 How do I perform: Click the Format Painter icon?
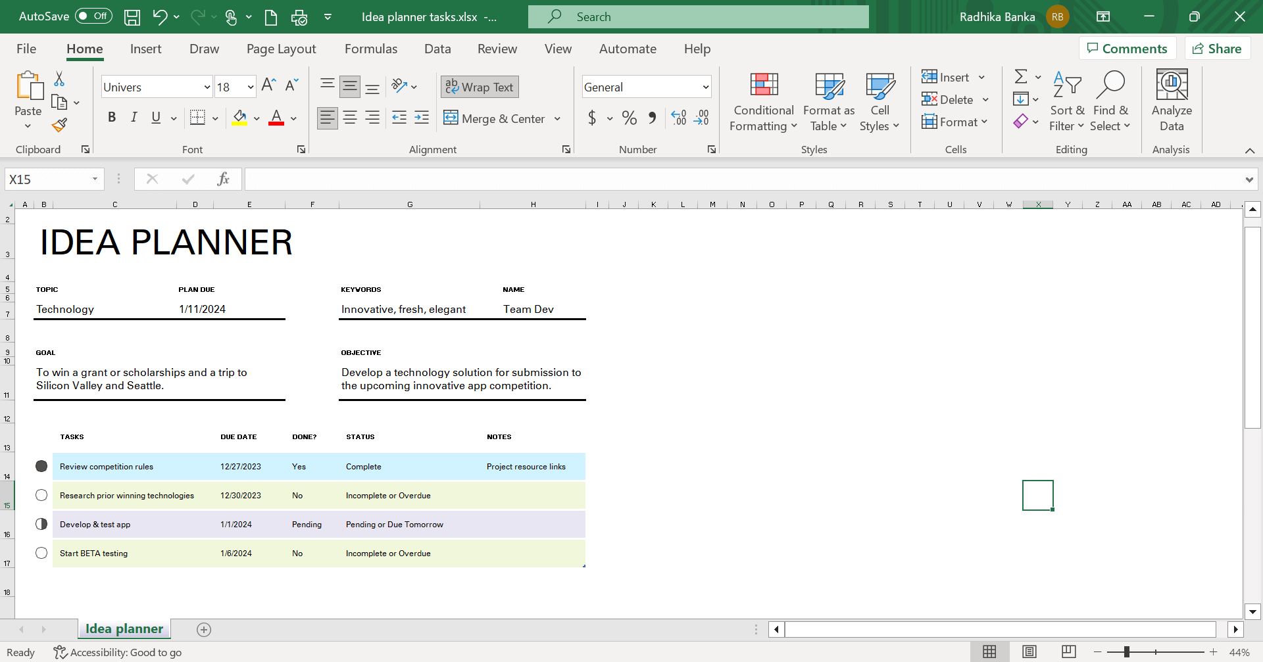click(59, 124)
